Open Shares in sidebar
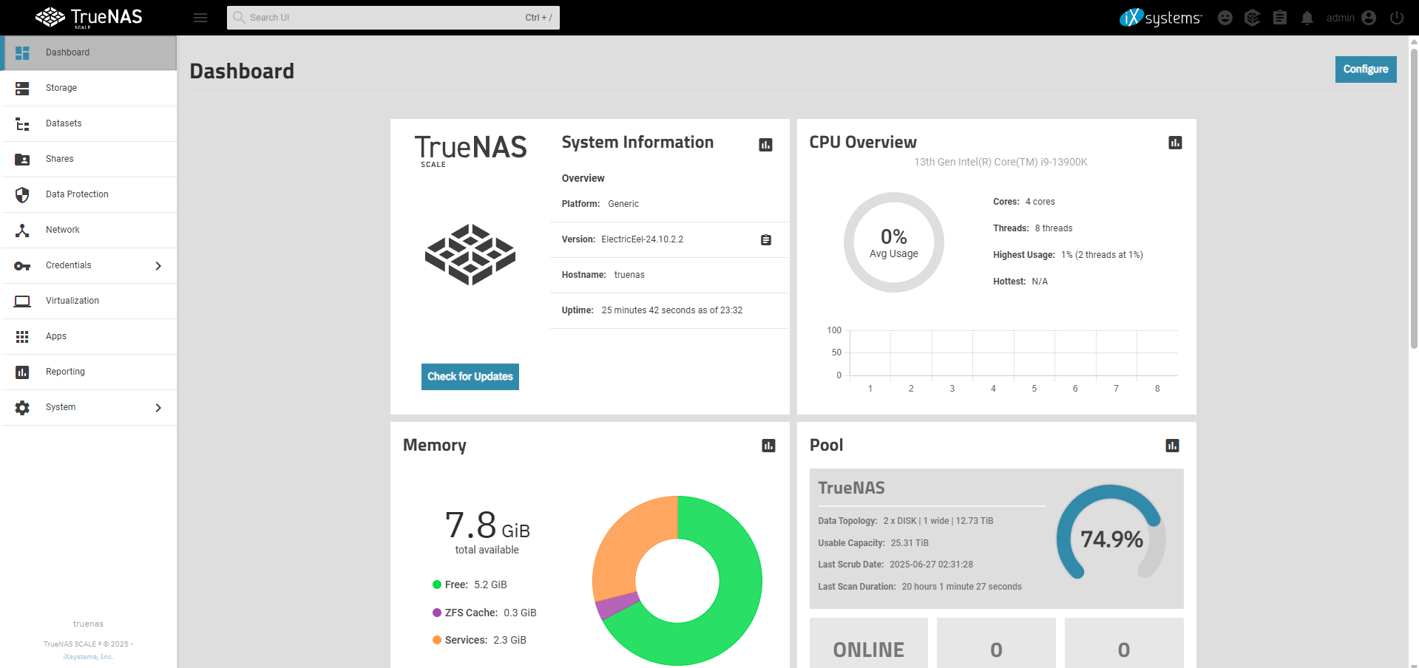Viewport: 1419px width, 668px height. pos(89,159)
